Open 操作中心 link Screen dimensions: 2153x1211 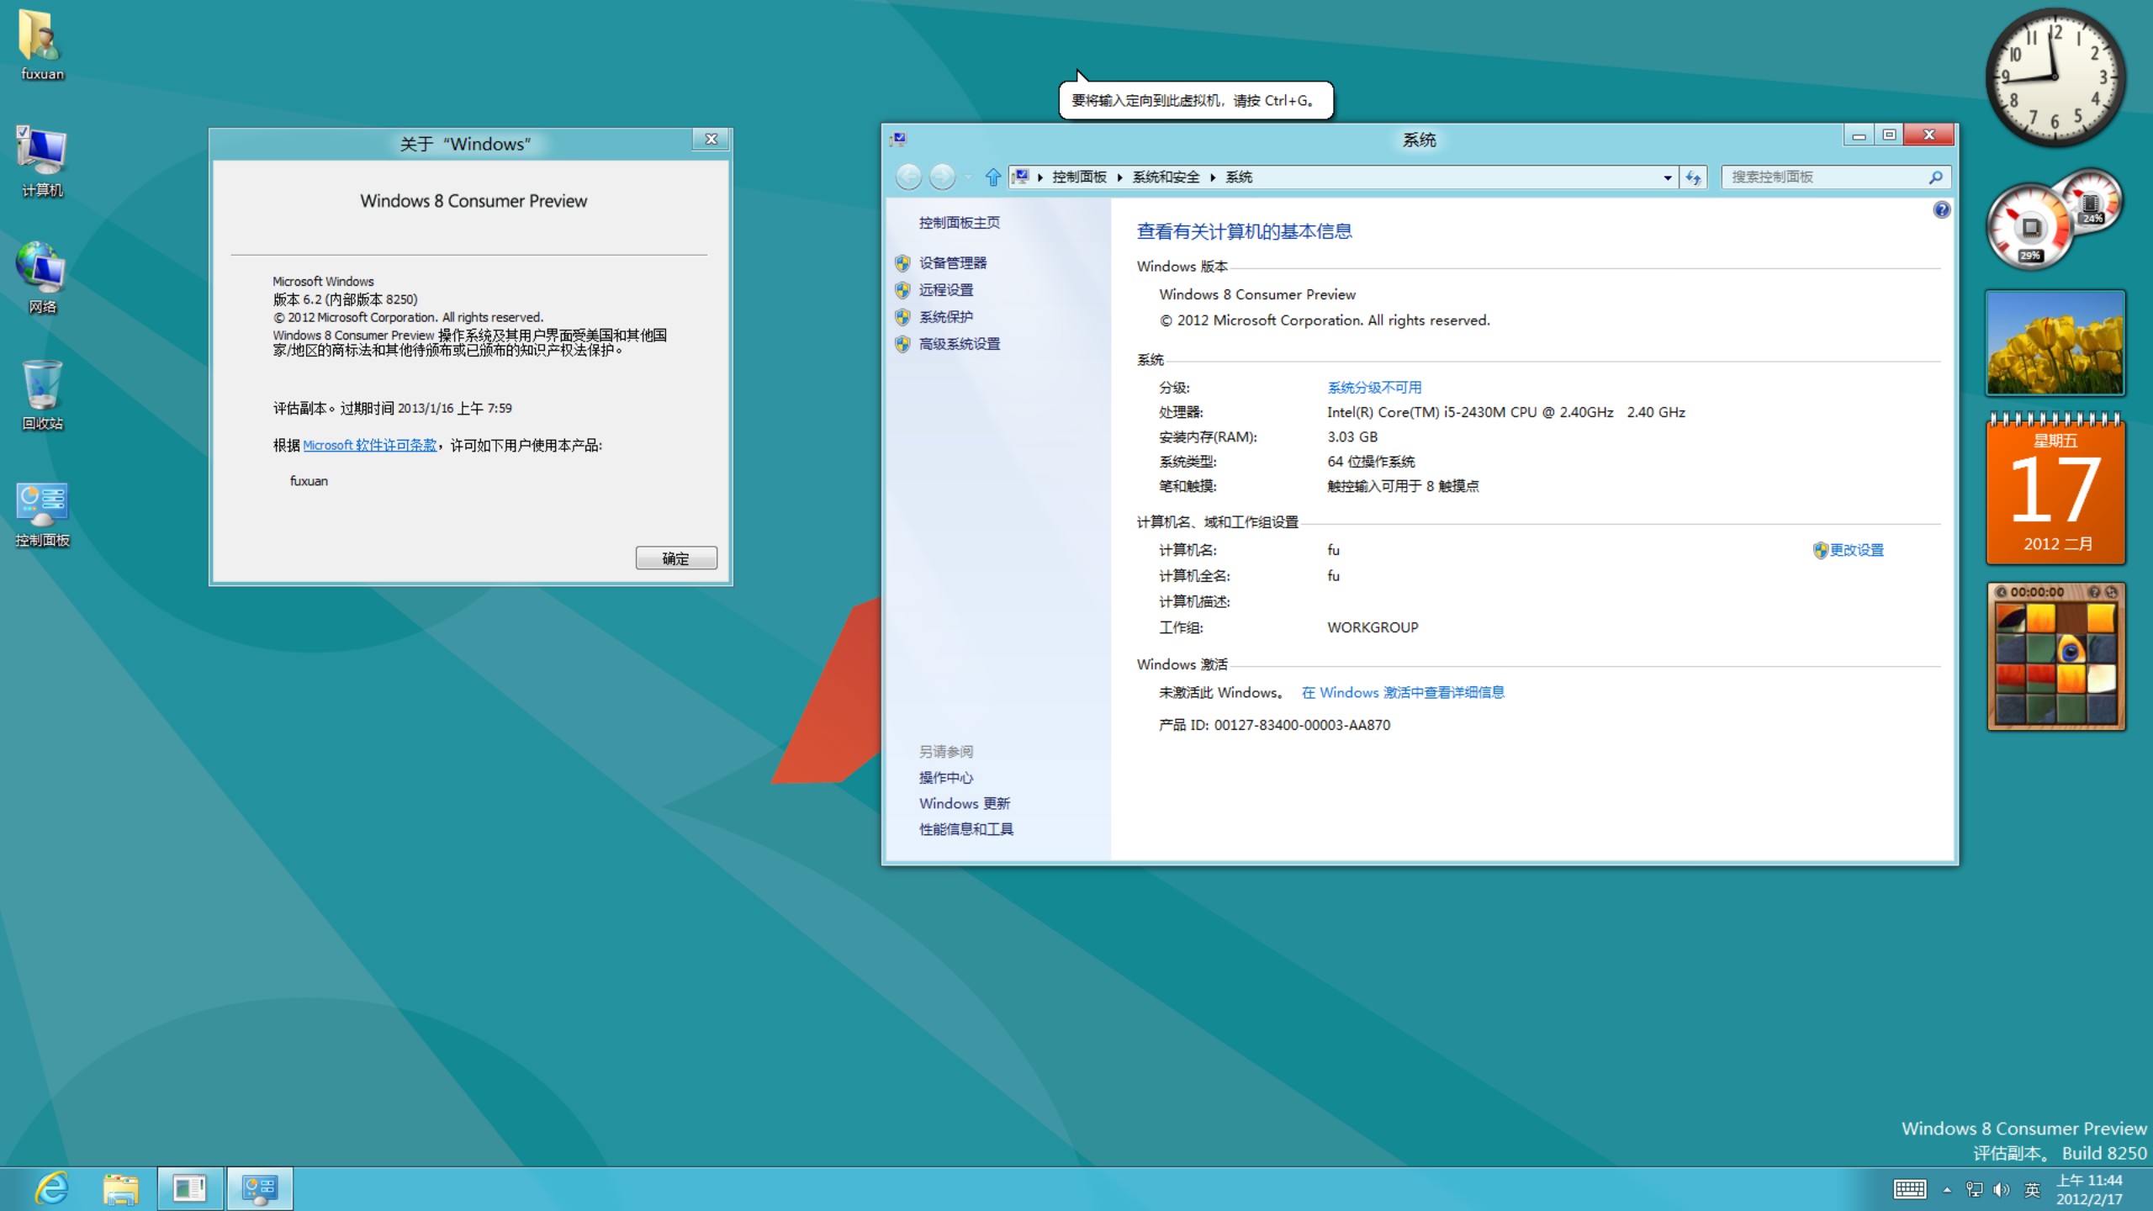[945, 778]
